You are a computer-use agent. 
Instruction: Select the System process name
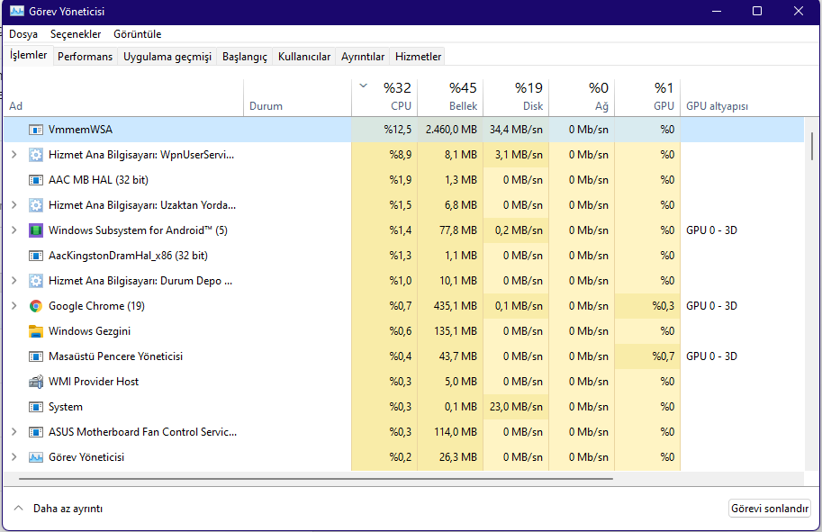click(x=66, y=407)
